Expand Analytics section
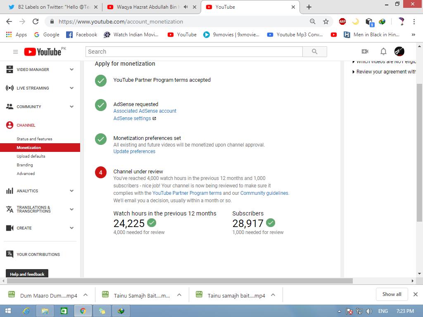423x317 pixels. pos(71,191)
